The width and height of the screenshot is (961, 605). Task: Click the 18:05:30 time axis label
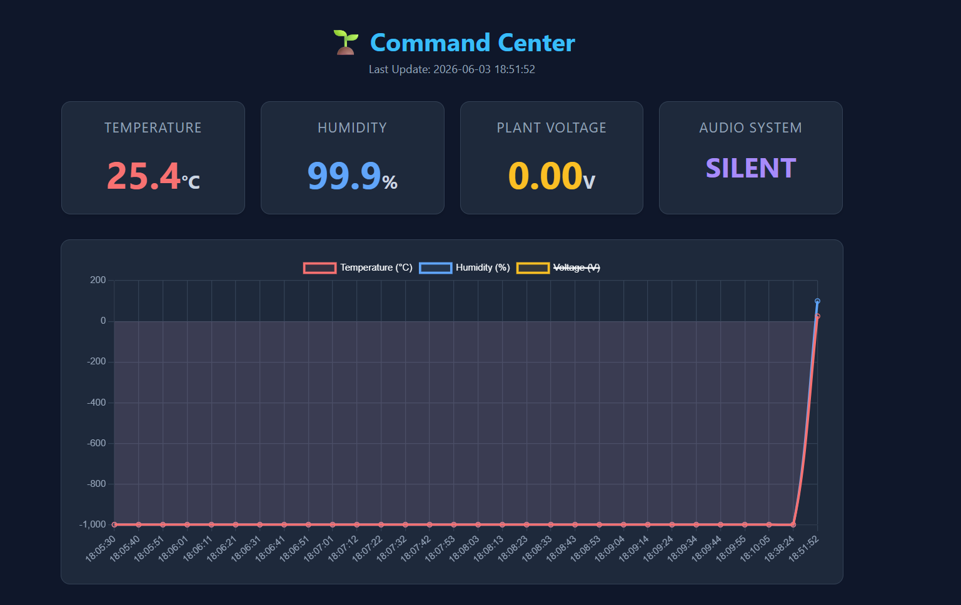tap(101, 548)
